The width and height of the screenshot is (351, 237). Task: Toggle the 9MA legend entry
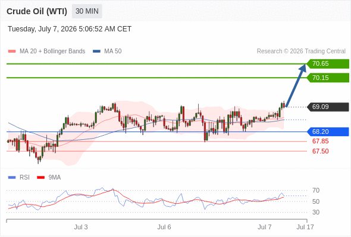click(49, 178)
